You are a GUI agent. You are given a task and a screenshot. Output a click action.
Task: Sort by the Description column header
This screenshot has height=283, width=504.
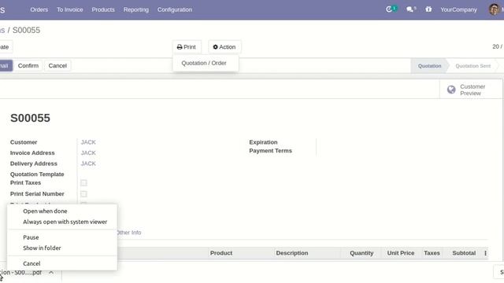(x=292, y=253)
